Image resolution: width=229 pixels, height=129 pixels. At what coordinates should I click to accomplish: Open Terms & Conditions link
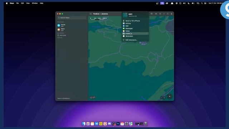(x=64, y=98)
